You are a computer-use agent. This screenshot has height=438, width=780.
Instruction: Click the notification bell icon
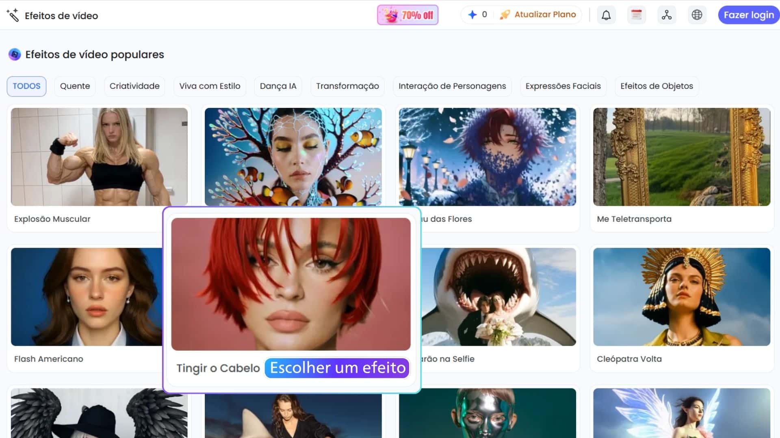point(606,15)
